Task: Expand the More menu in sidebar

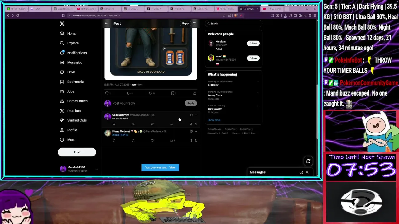Action: pos(67,139)
